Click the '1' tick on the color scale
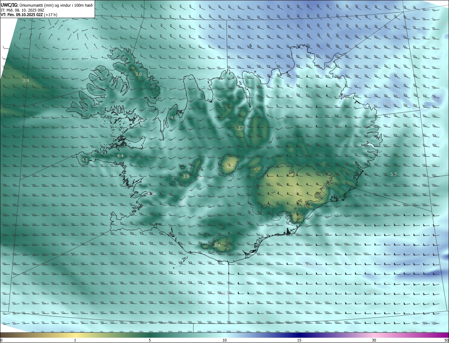Screen dimensions: 449x343 point(75,340)
